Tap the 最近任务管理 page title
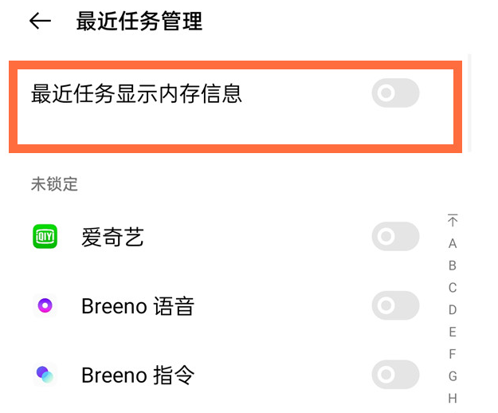Viewport: 498px width, 413px height. [x=139, y=22]
